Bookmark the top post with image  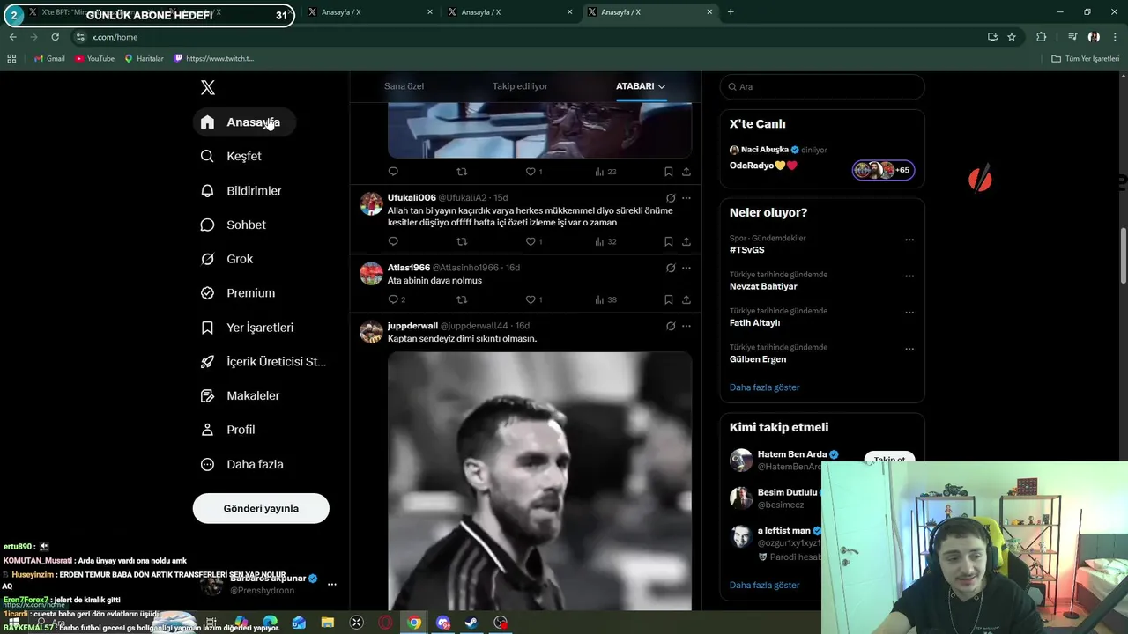coord(668,172)
